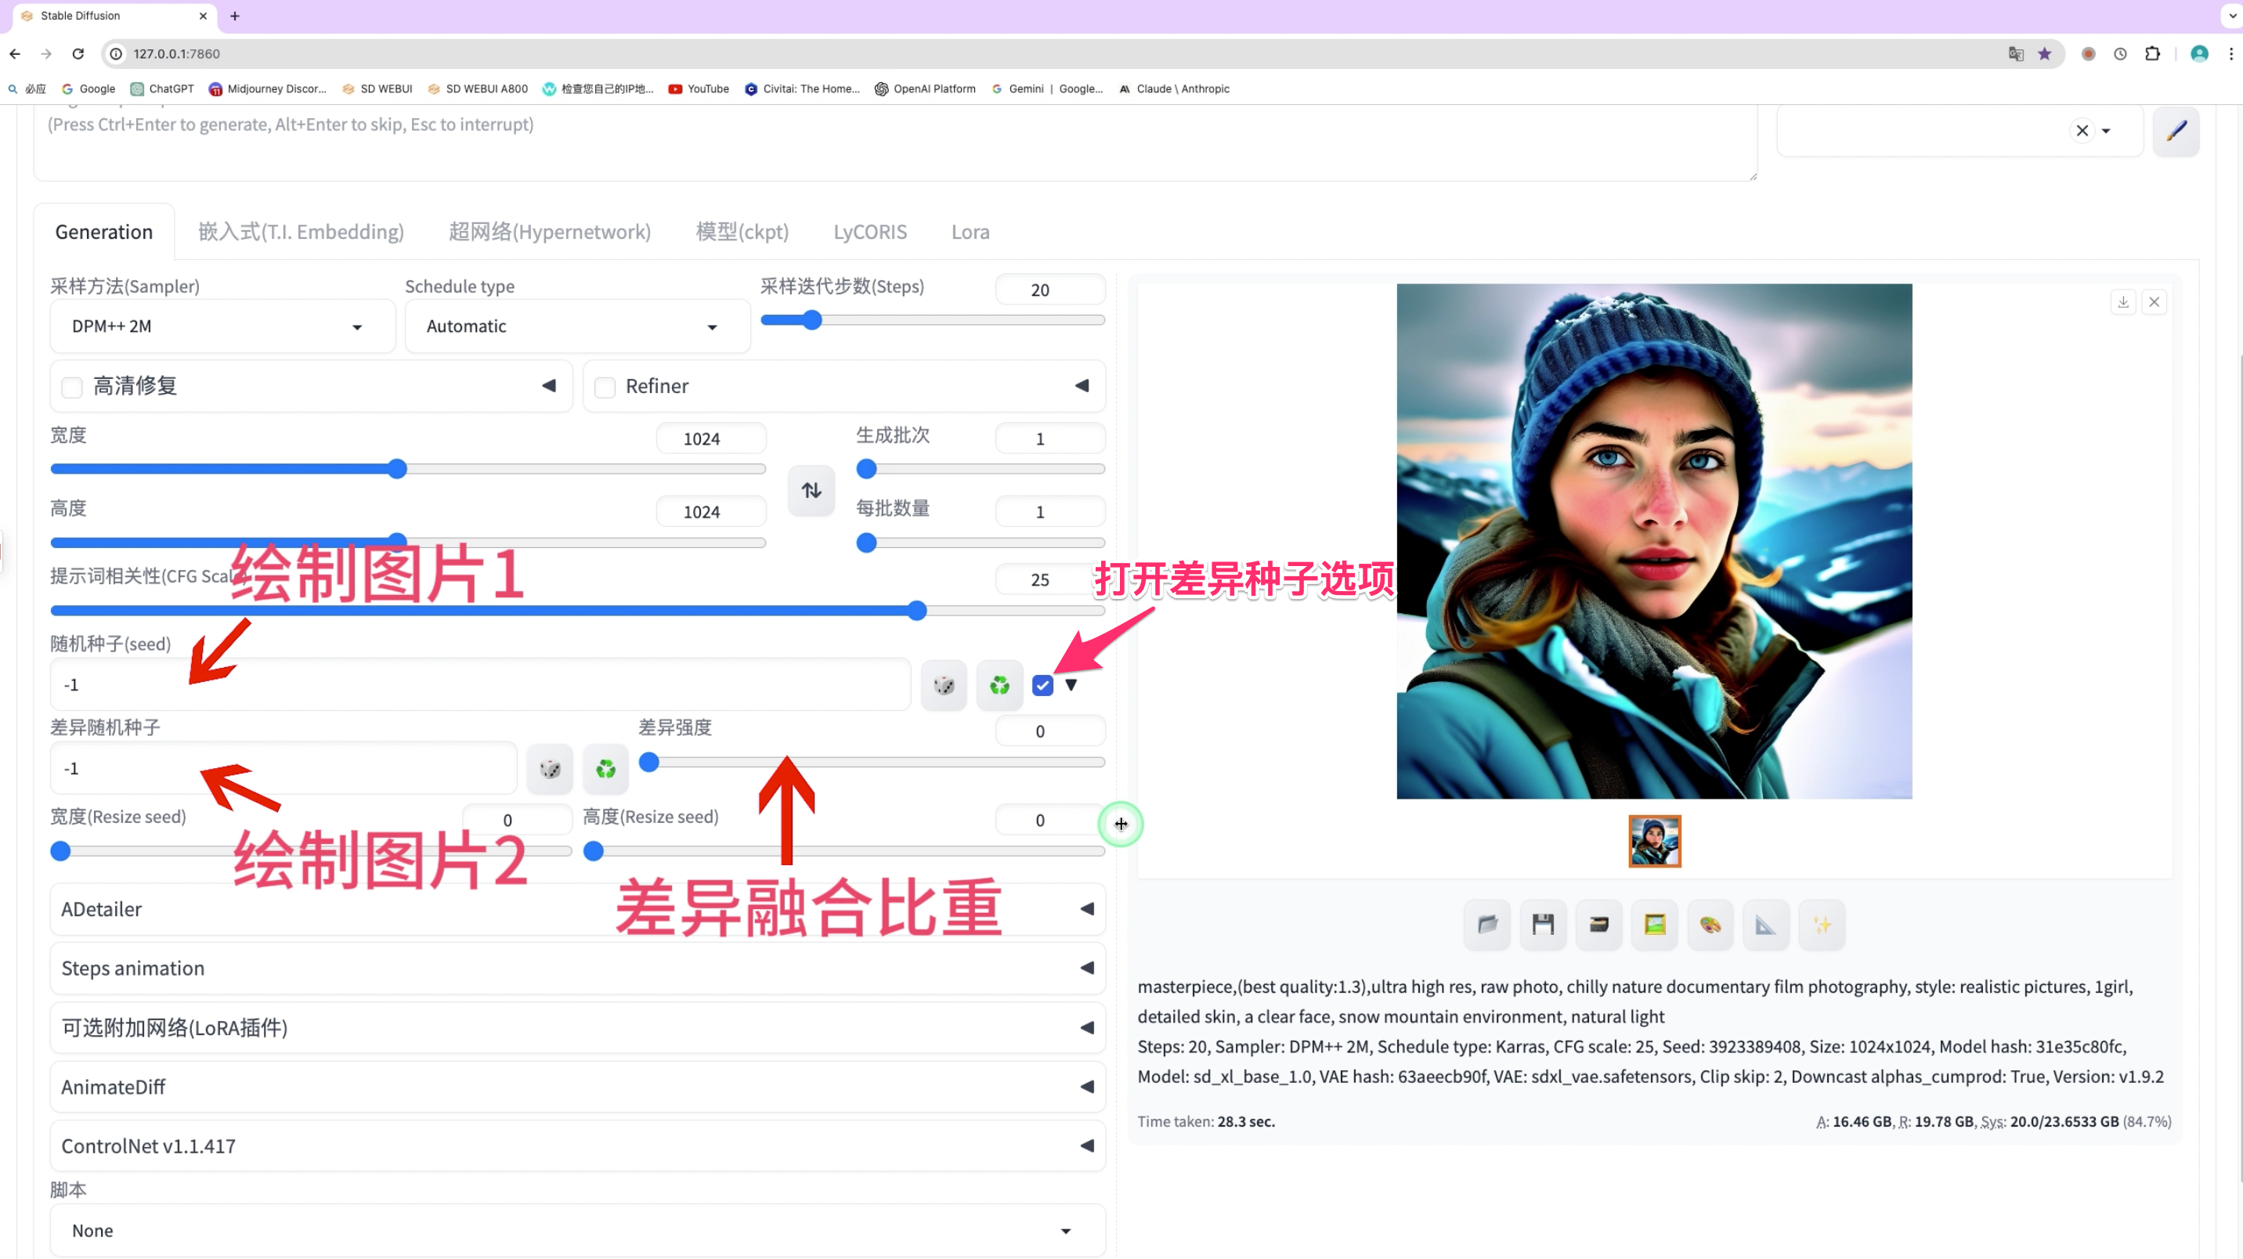Open the SD WEBUI A800 bookmark
Screen dimensions: 2243x1259
[477, 88]
